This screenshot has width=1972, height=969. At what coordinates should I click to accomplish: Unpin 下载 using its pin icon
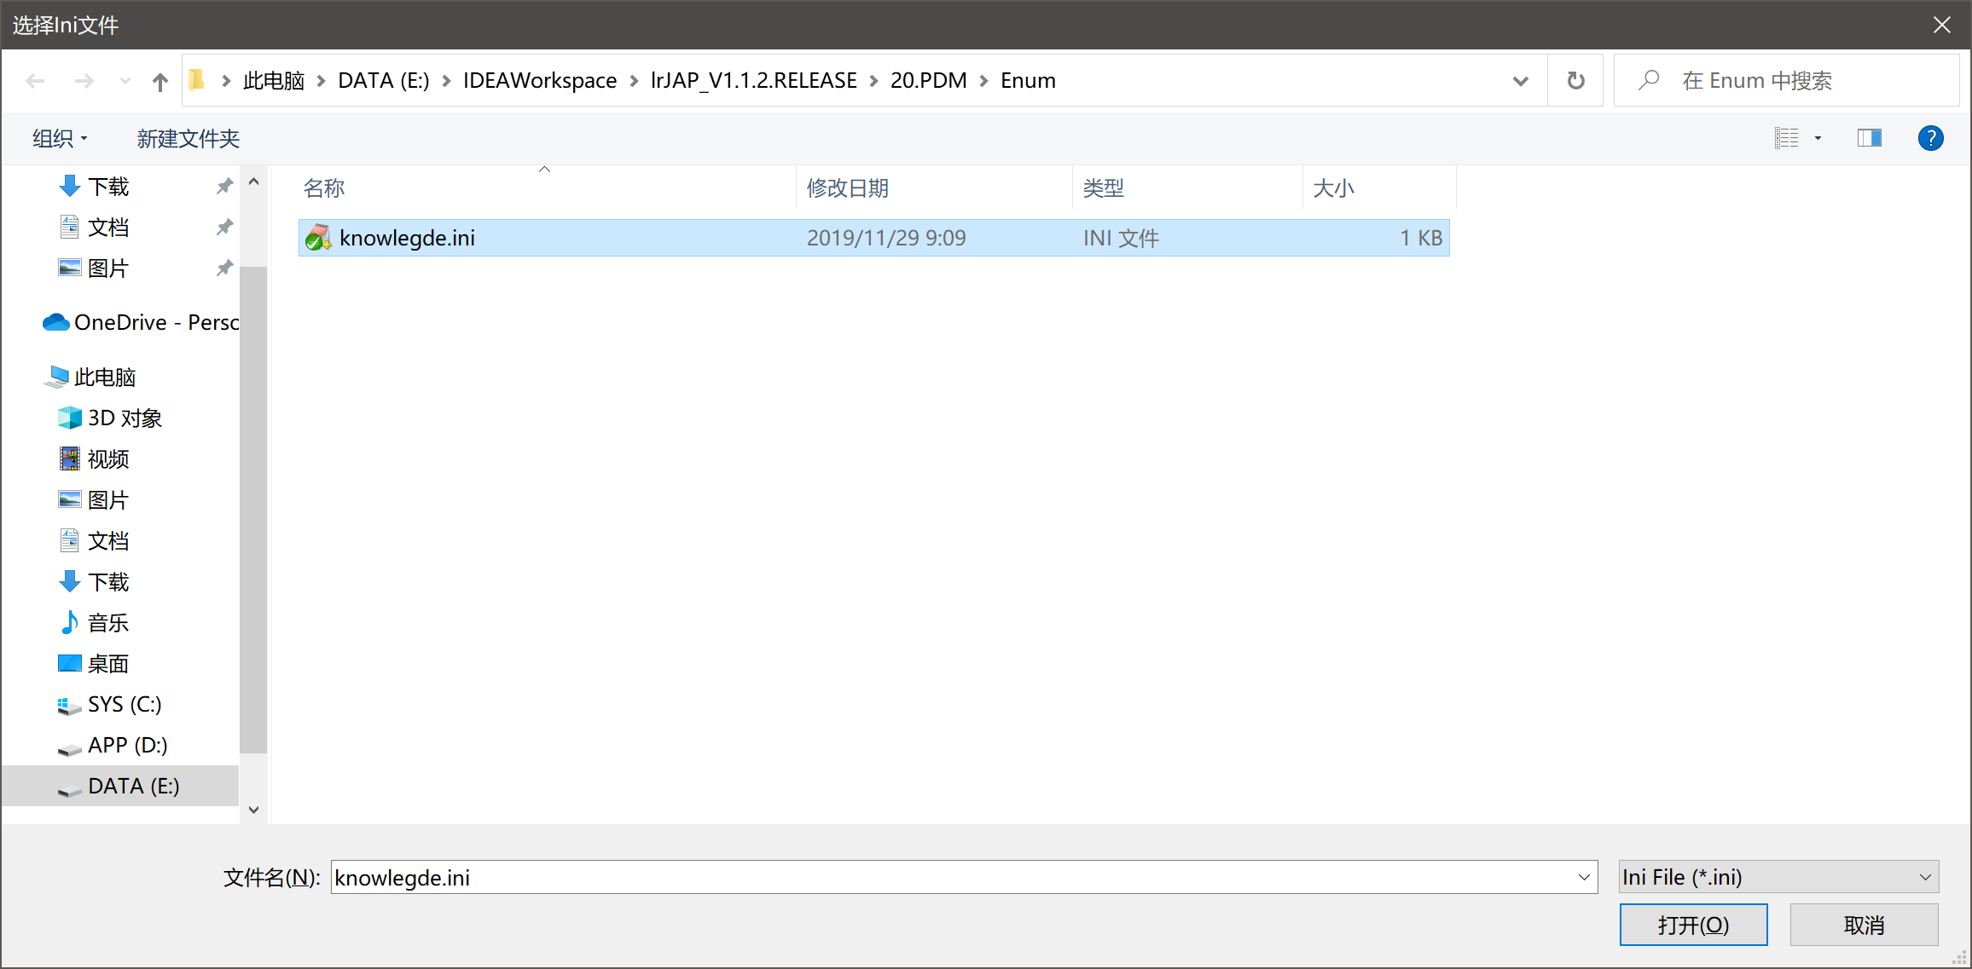pyautogui.click(x=224, y=187)
